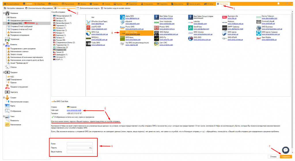Collapse the Продажи tree section
Viewport: 295px width, 161px height.
tap(4, 72)
